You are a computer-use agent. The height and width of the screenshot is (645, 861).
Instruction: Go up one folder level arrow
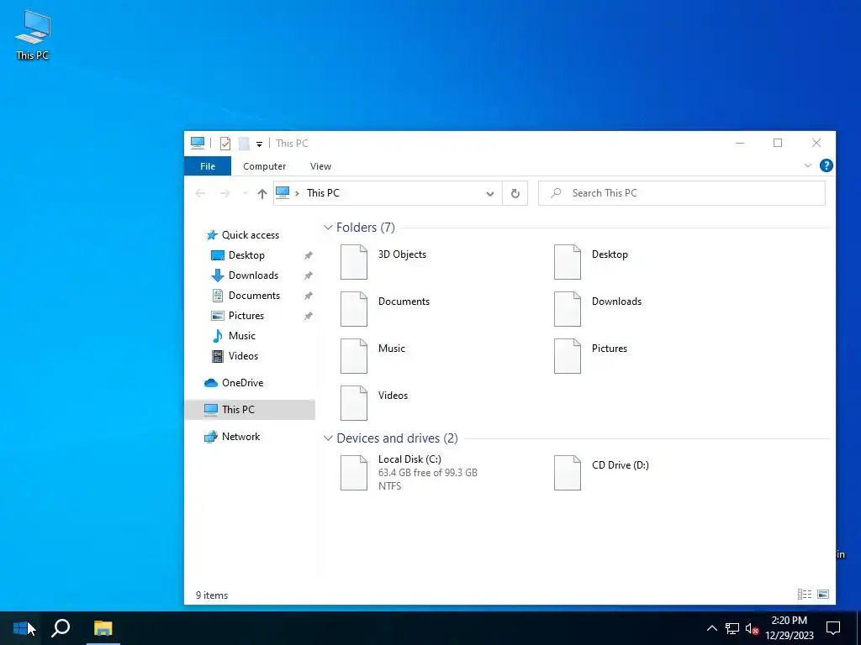coord(262,194)
